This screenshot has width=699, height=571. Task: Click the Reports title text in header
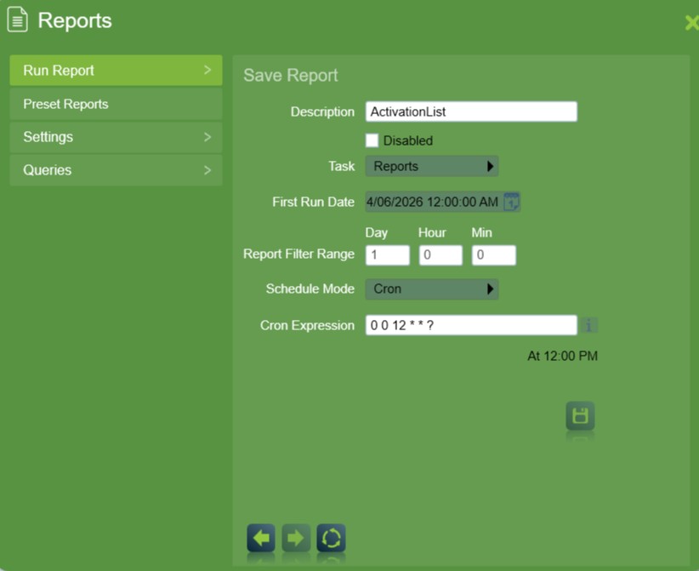tap(75, 20)
